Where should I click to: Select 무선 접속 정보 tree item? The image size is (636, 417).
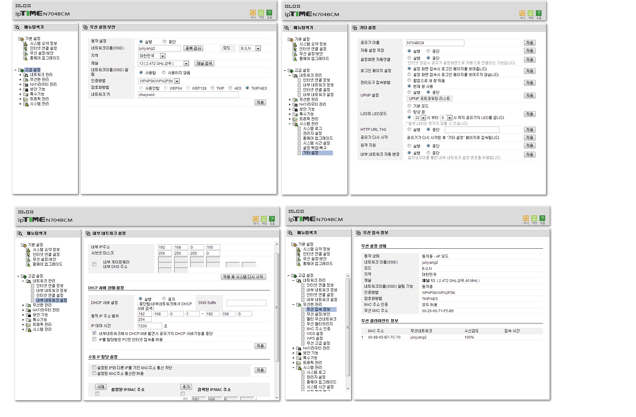click(x=318, y=309)
